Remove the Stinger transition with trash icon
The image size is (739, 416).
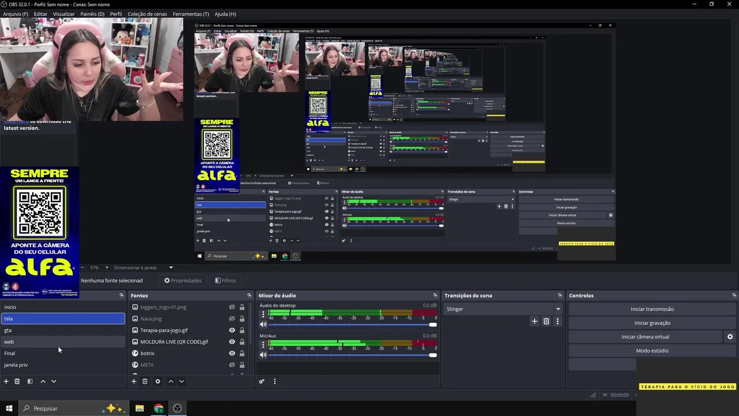point(546,321)
